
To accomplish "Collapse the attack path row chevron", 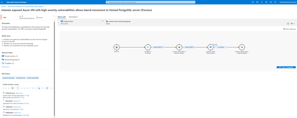I will [59, 23].
